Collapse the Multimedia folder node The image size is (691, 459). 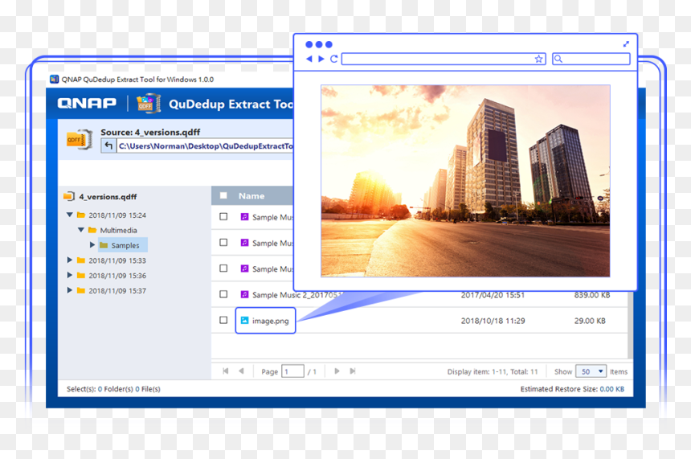pos(80,230)
